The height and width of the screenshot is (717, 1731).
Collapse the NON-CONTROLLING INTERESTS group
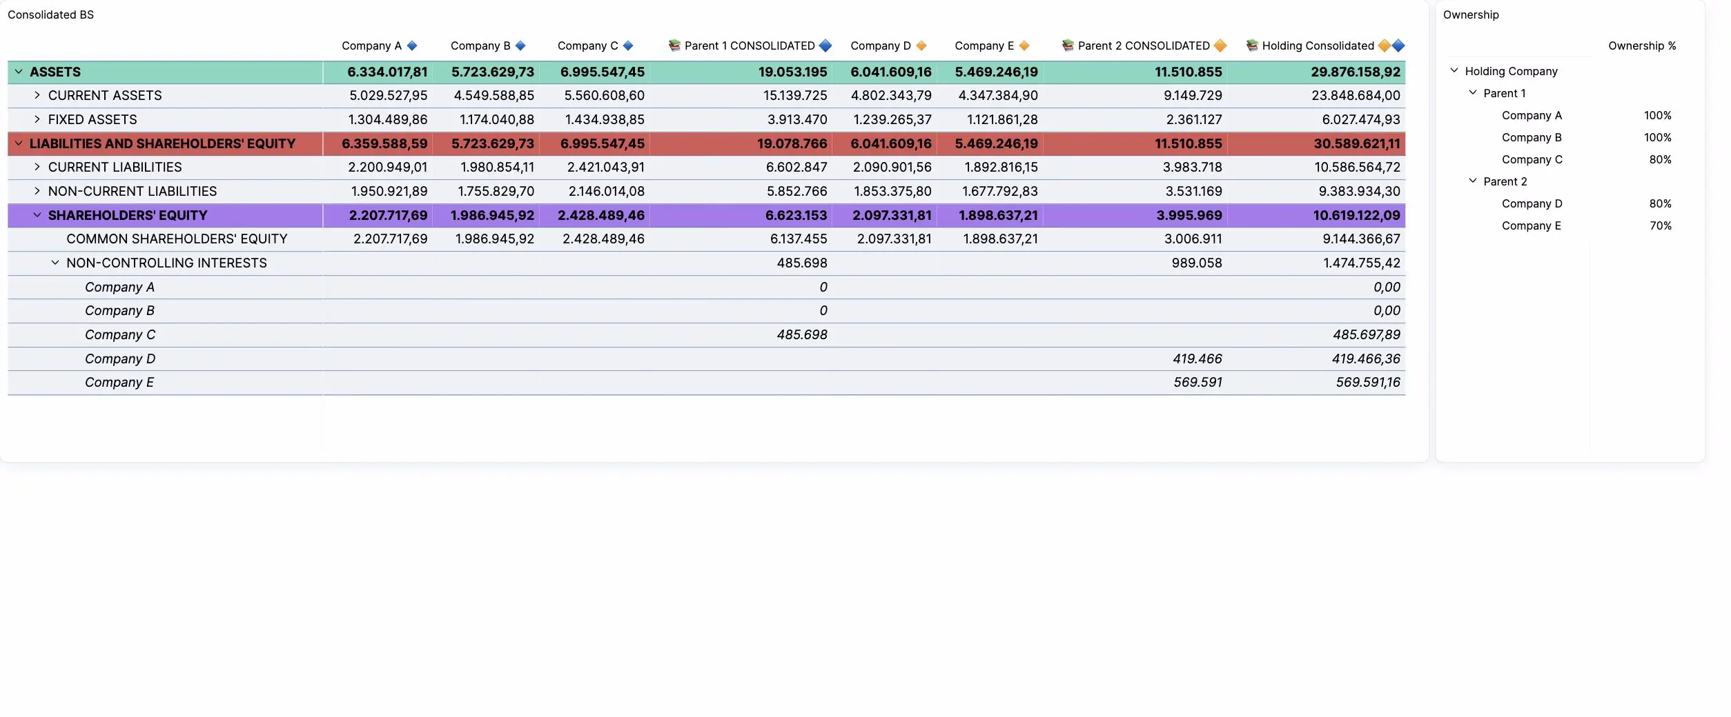(55, 263)
